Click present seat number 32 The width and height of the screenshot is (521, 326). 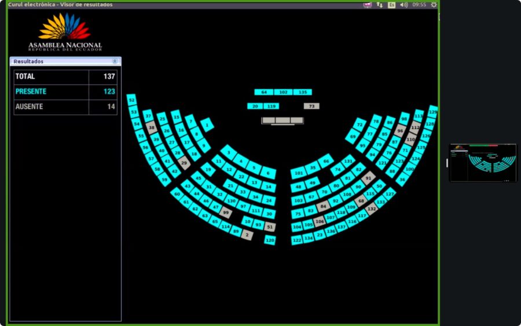click(x=131, y=100)
